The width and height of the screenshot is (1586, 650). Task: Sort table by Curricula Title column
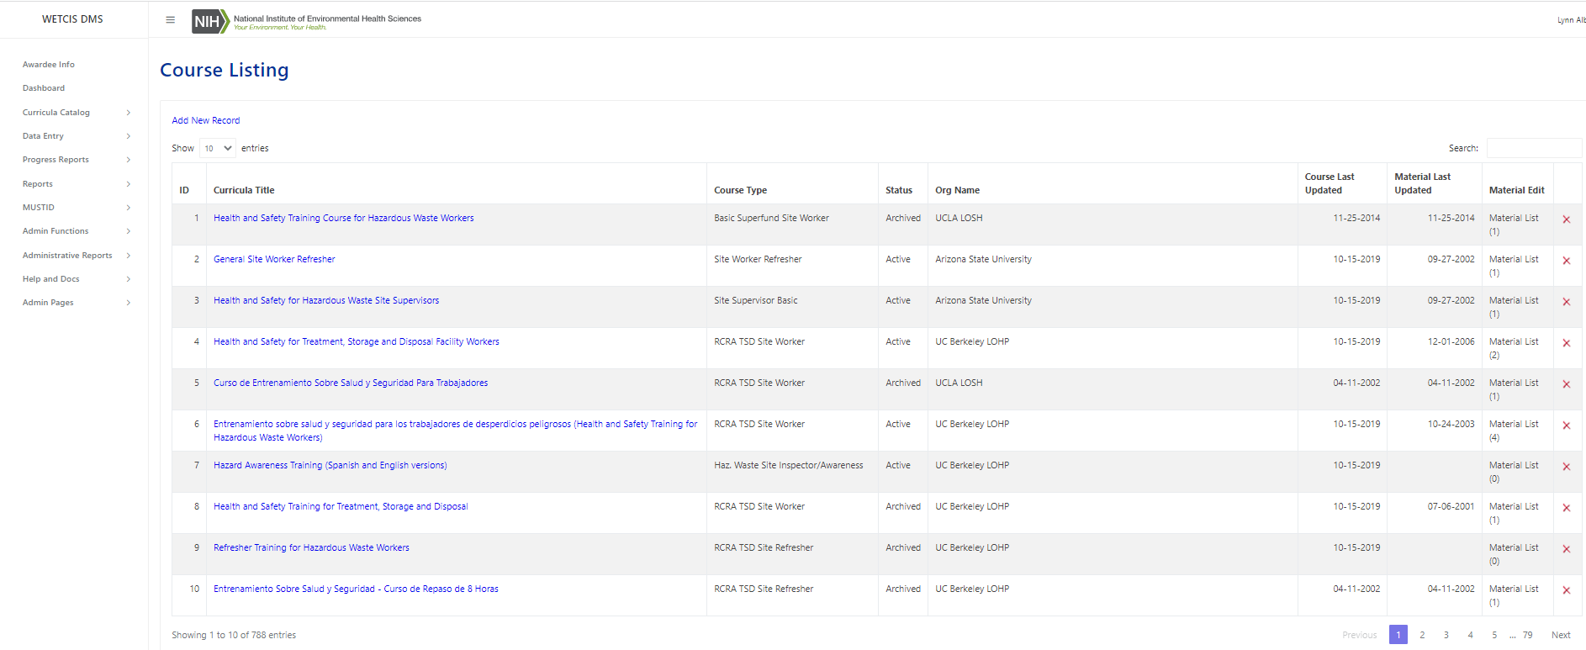point(244,190)
